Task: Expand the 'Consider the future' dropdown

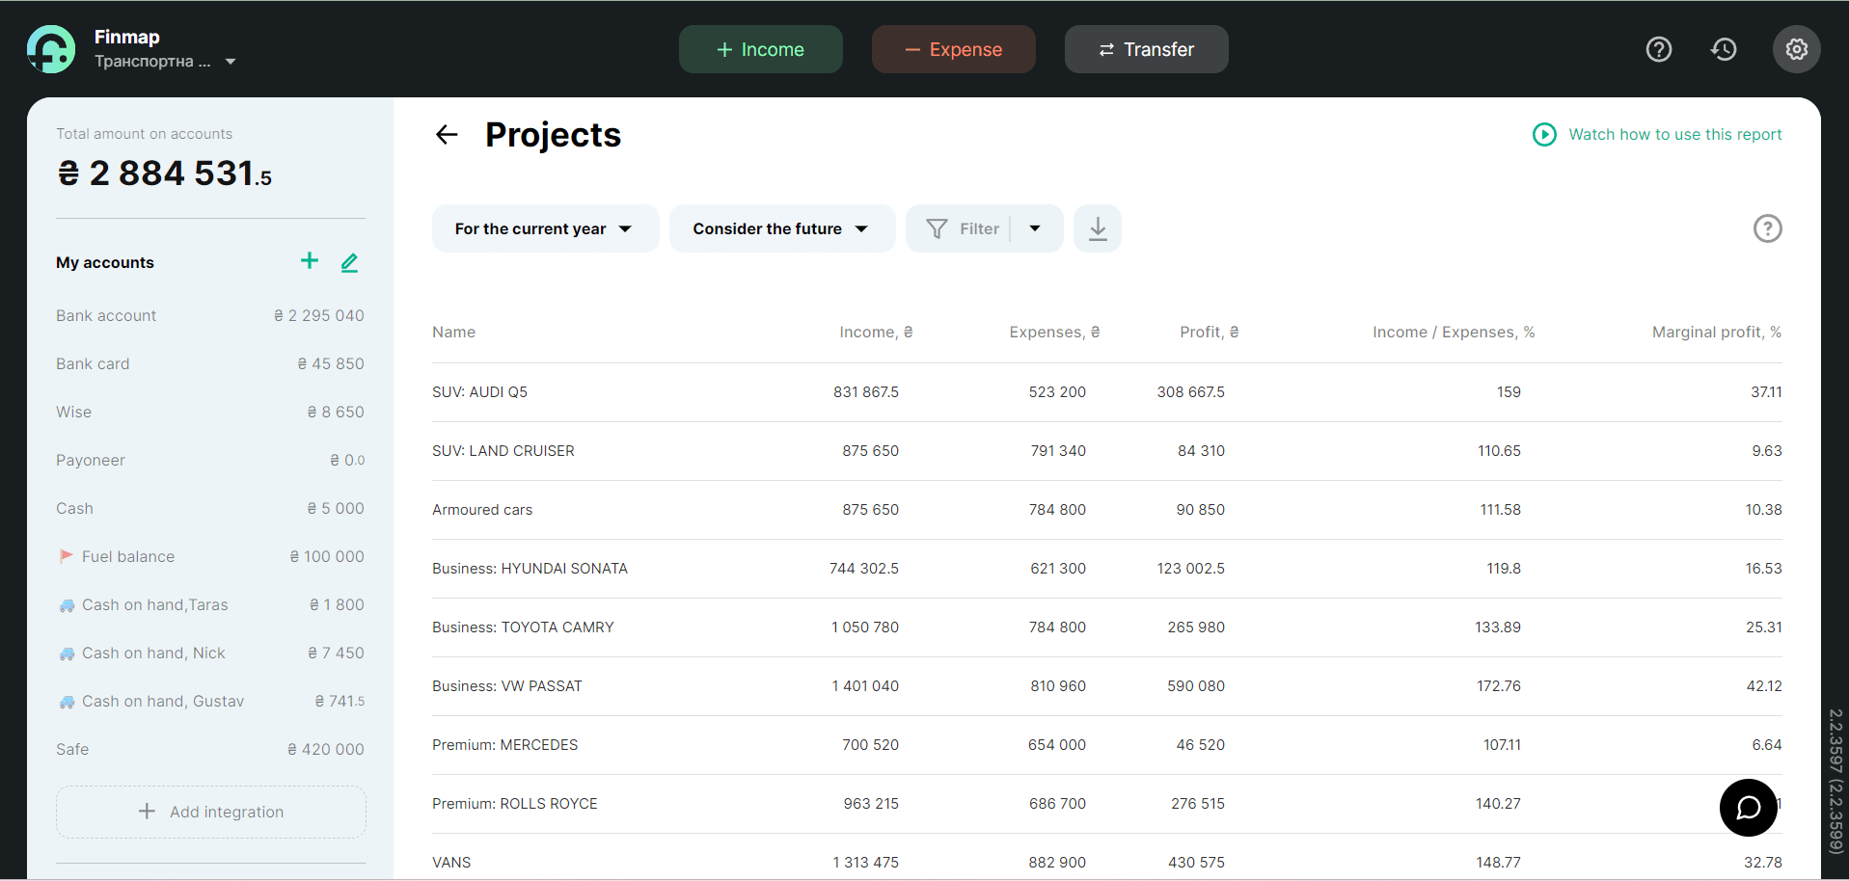Action: coord(781,228)
